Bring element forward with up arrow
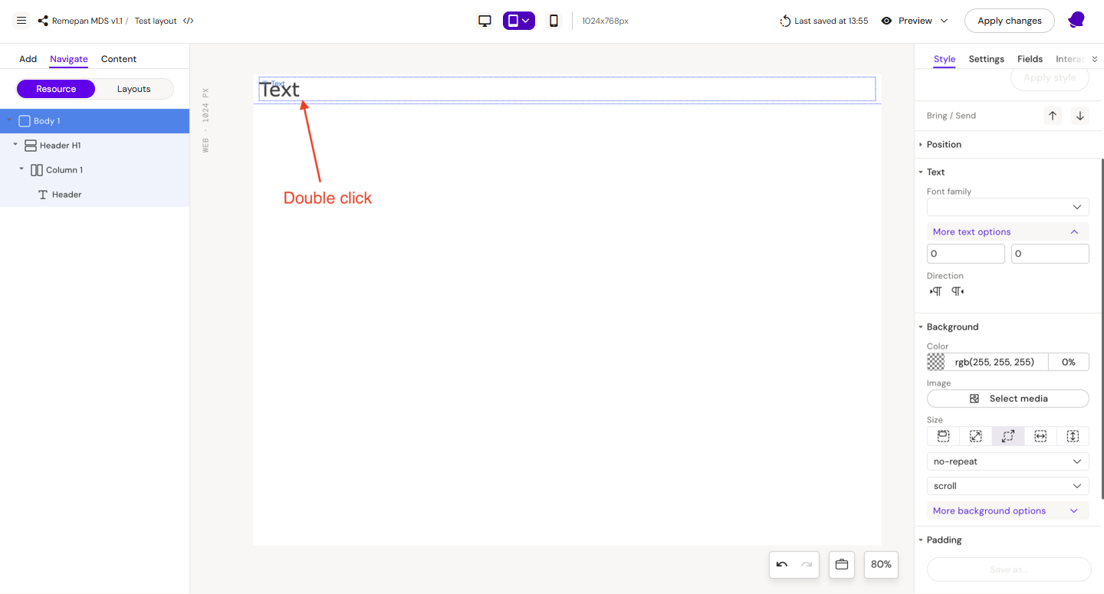The image size is (1104, 594). click(x=1053, y=116)
